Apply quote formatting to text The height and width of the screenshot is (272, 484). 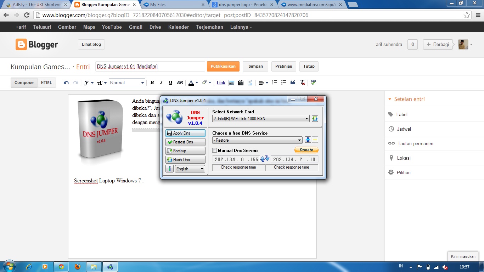[293, 83]
